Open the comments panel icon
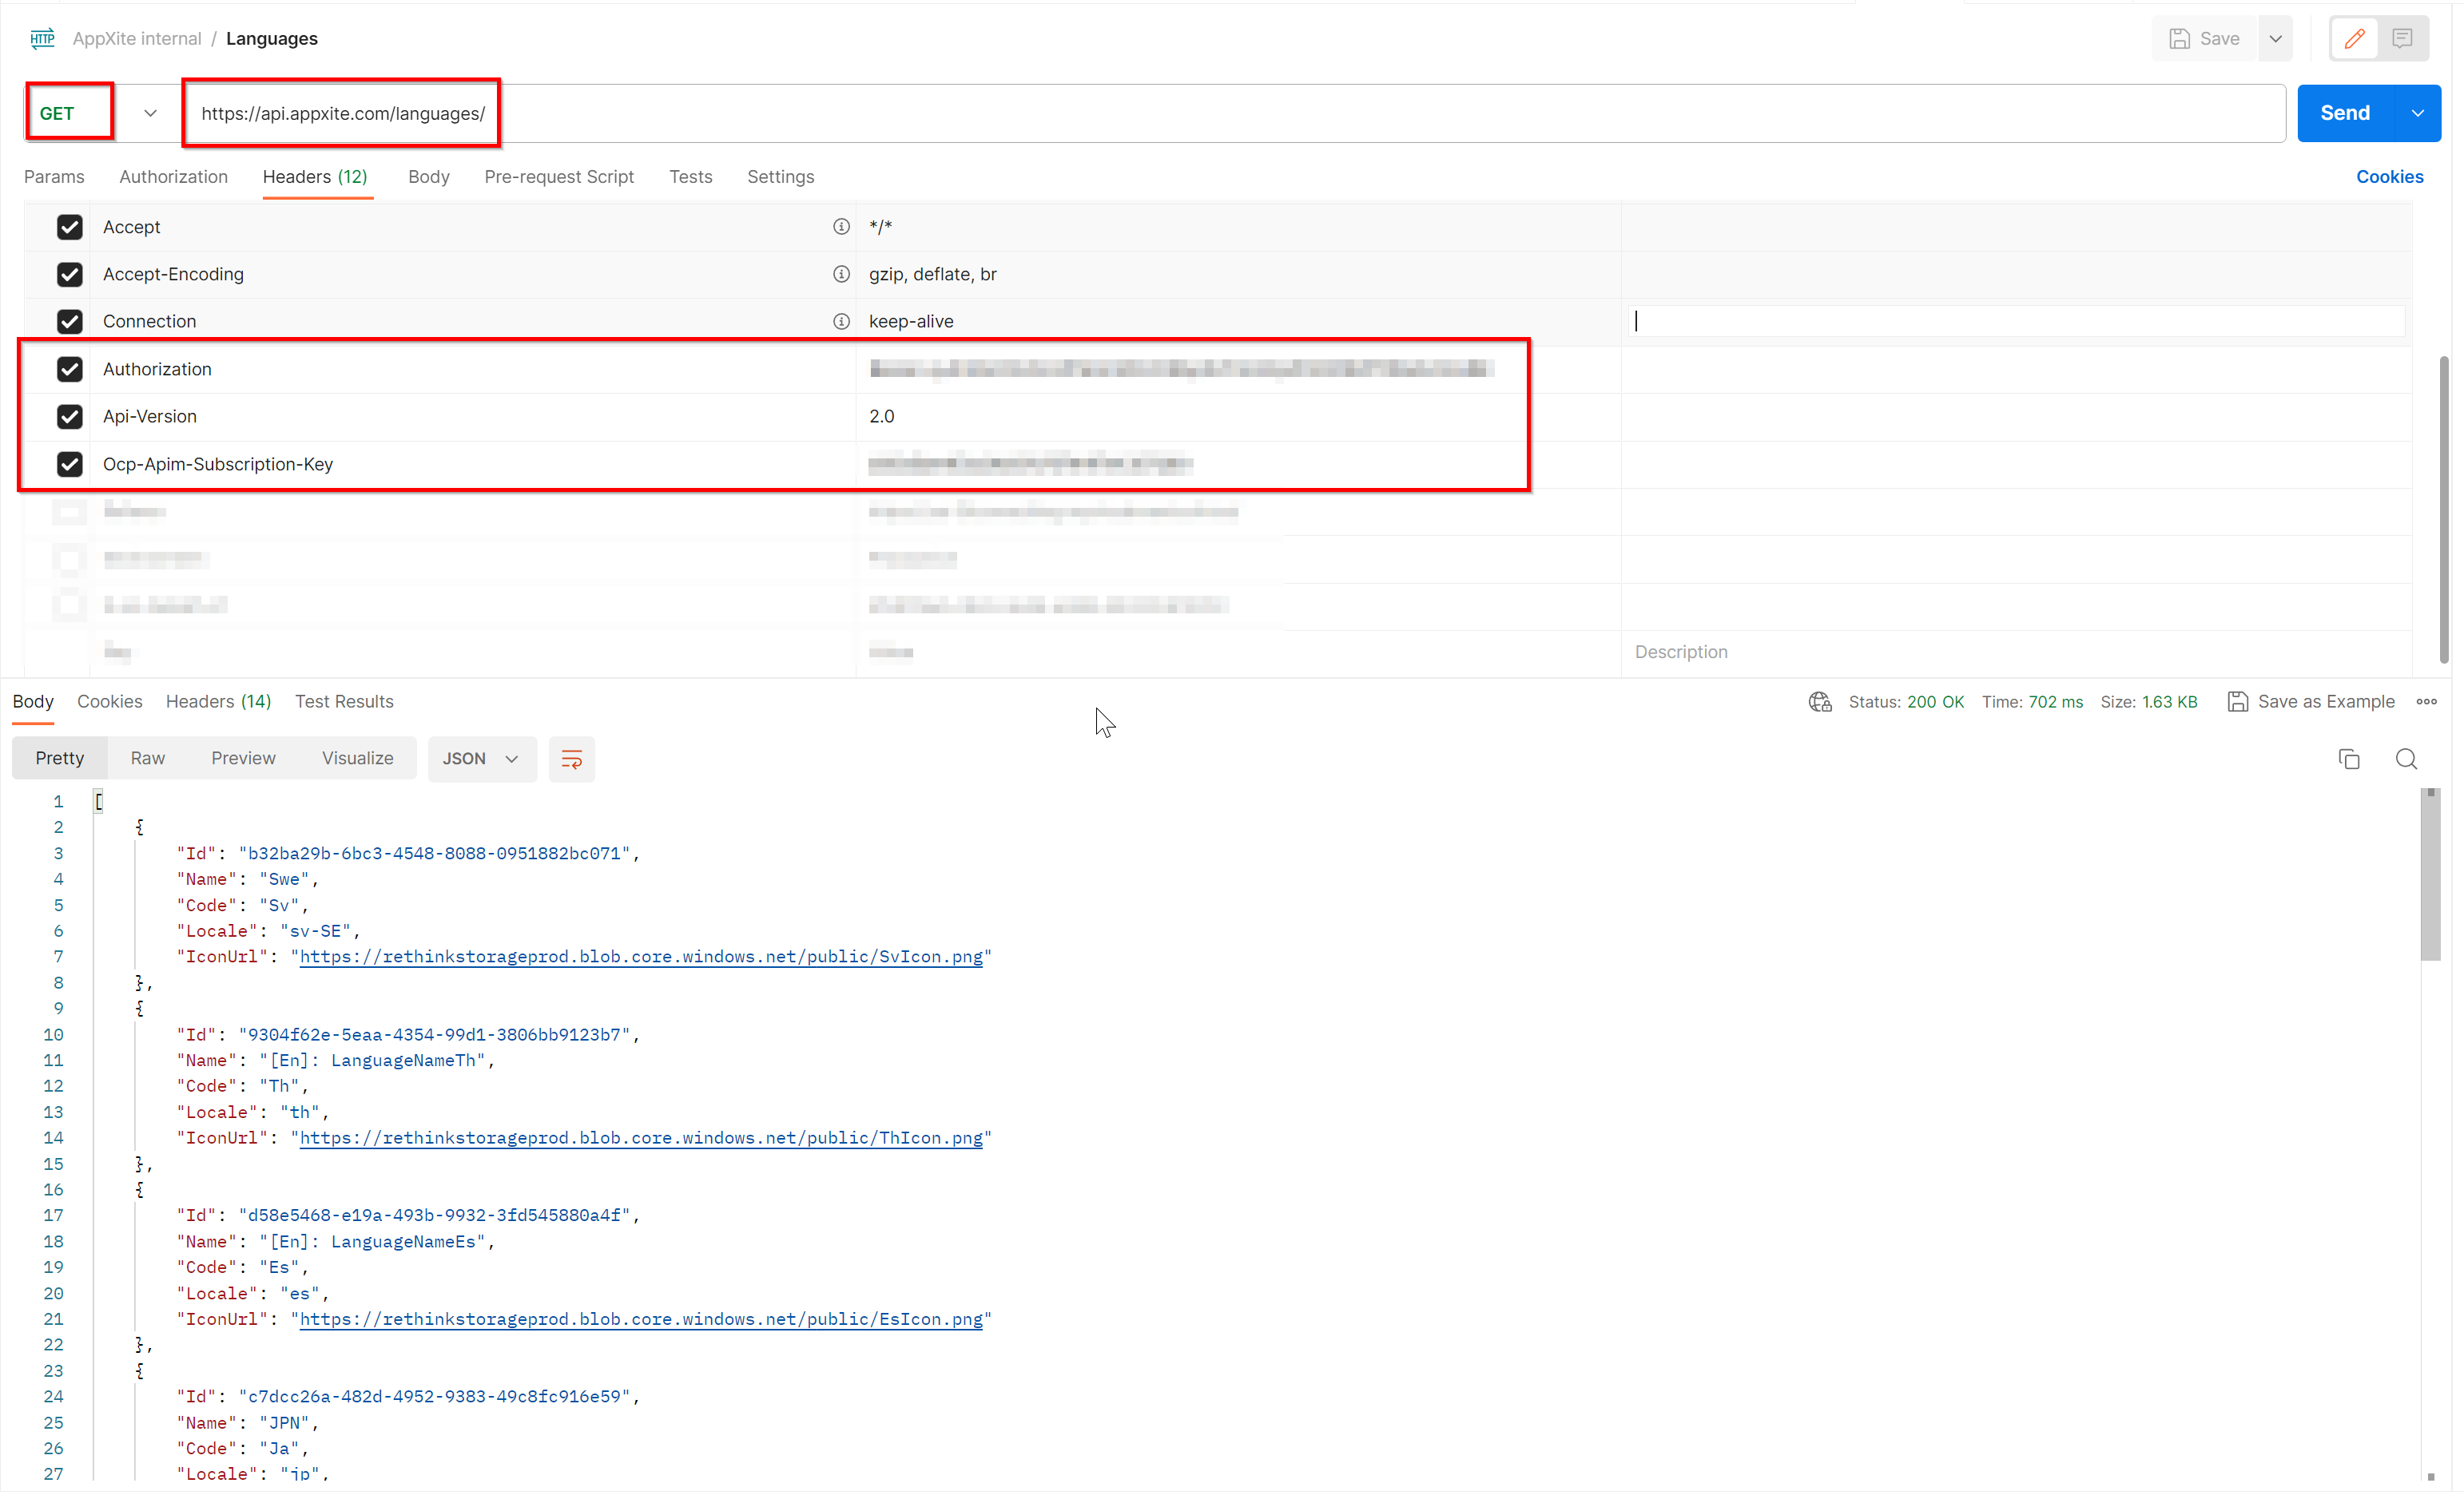Image resolution: width=2464 pixels, height=1495 pixels. (x=2403, y=38)
